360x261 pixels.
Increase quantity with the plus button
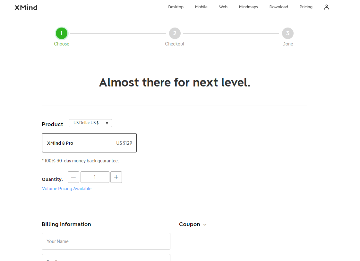point(116,177)
